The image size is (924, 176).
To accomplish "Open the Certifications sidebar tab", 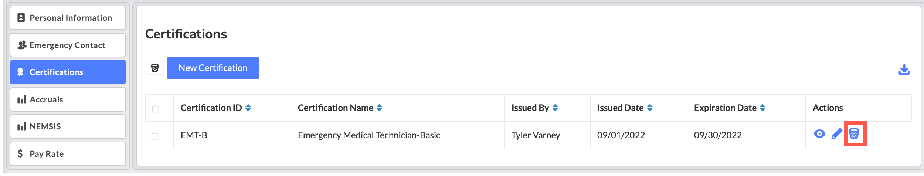I will [x=68, y=72].
